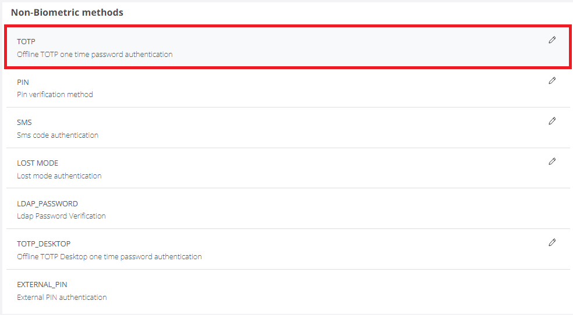Edit the TOTP authentication method
Image resolution: width=573 pixels, height=315 pixels.
coord(552,40)
